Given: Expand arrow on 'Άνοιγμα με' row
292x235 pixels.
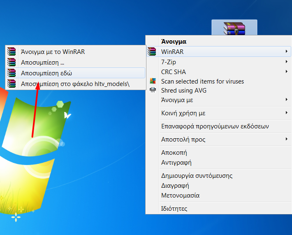Looking at the screenshot, I should pos(286,100).
